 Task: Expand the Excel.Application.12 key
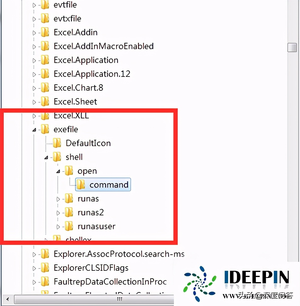tap(34, 74)
